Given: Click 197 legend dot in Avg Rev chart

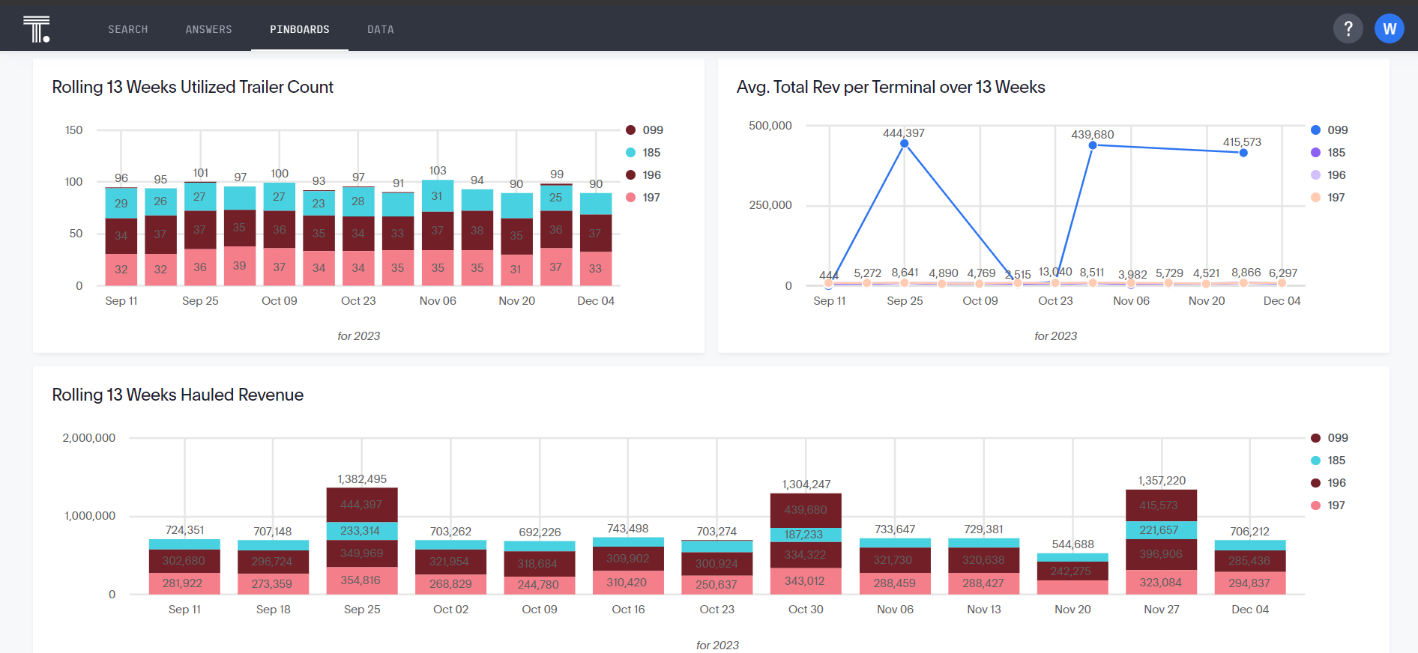Looking at the screenshot, I should [x=1315, y=198].
